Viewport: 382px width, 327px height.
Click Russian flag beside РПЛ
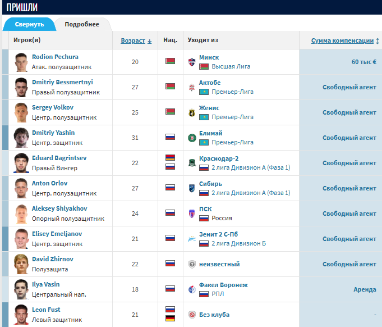click(204, 294)
